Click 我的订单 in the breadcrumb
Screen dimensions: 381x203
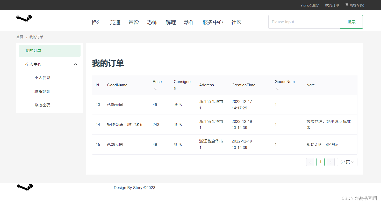[36, 37]
